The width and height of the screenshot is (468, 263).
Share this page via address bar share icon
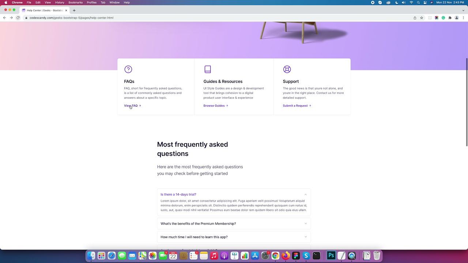415,18
